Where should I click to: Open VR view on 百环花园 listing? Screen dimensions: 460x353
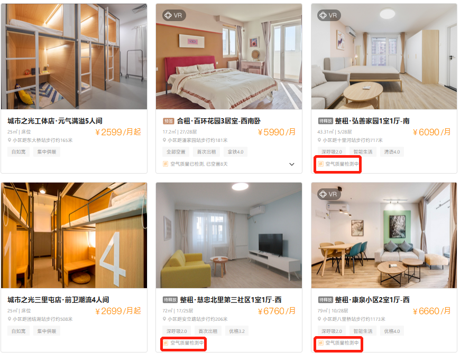[173, 15]
